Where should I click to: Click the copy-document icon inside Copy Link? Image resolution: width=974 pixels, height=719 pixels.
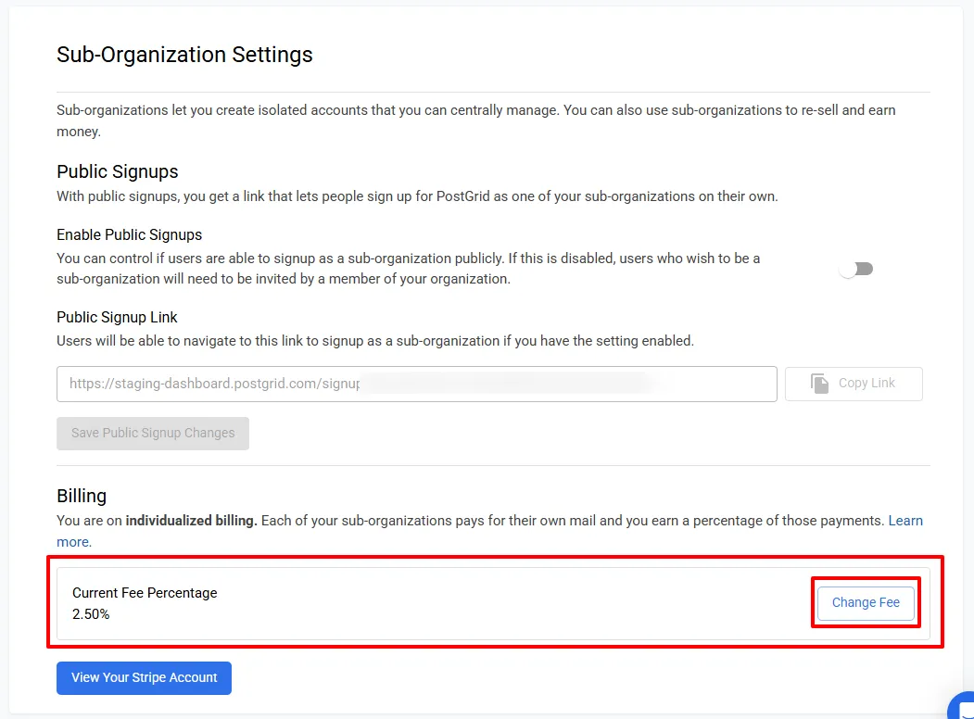coord(819,383)
